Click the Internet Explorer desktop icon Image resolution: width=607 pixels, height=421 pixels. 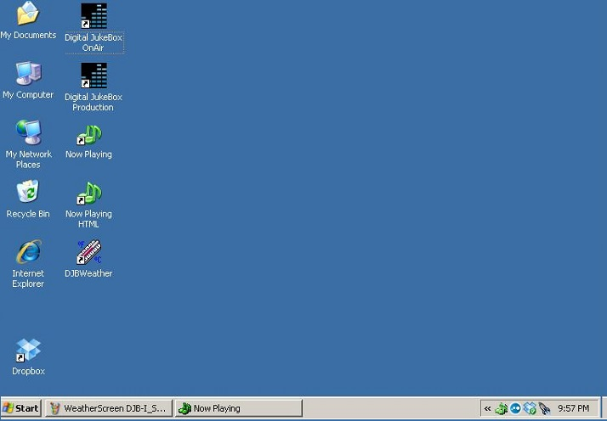28,252
